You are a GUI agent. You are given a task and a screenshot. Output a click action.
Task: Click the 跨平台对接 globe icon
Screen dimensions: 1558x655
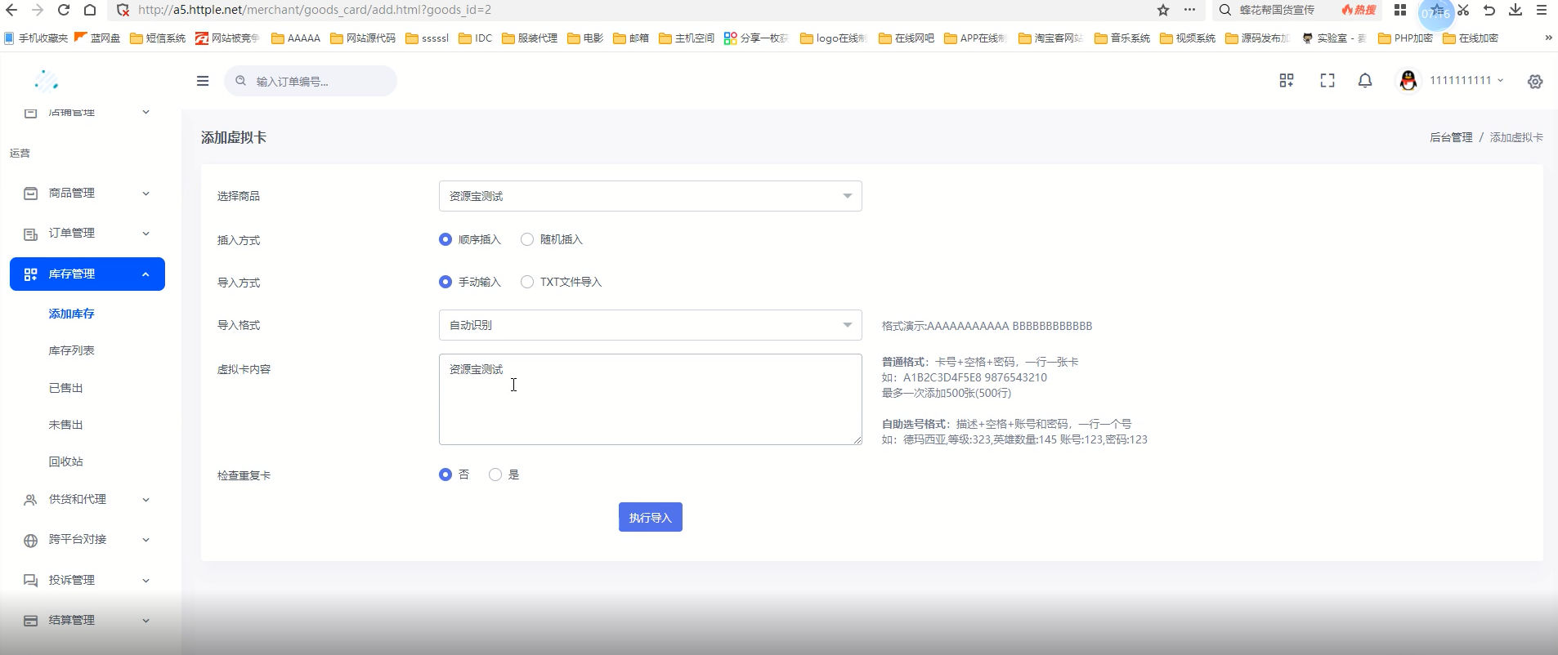pyautogui.click(x=31, y=540)
